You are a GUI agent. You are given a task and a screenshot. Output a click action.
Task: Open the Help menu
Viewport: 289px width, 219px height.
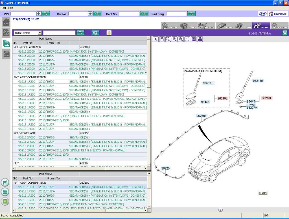click(11, 8)
